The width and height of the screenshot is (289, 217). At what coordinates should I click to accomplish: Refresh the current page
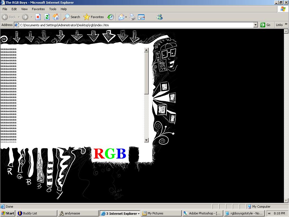pyautogui.click(x=47, y=17)
